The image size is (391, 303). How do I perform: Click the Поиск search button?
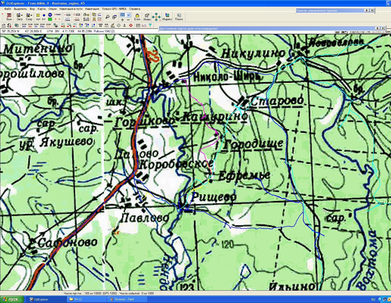(x=179, y=17)
